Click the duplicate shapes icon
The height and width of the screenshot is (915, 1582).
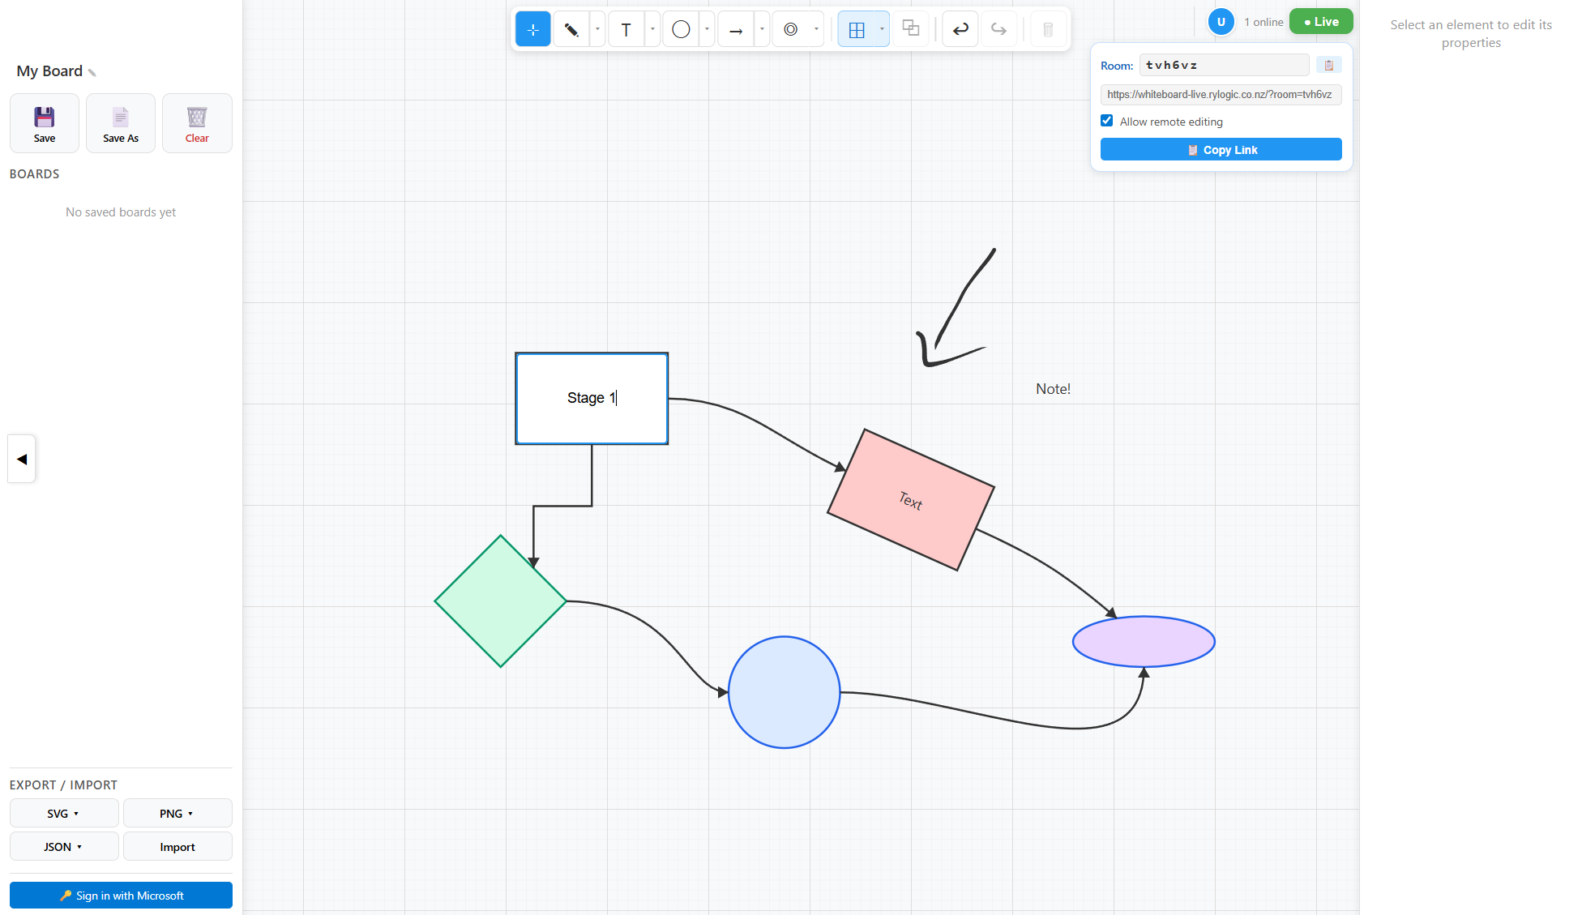(x=911, y=28)
